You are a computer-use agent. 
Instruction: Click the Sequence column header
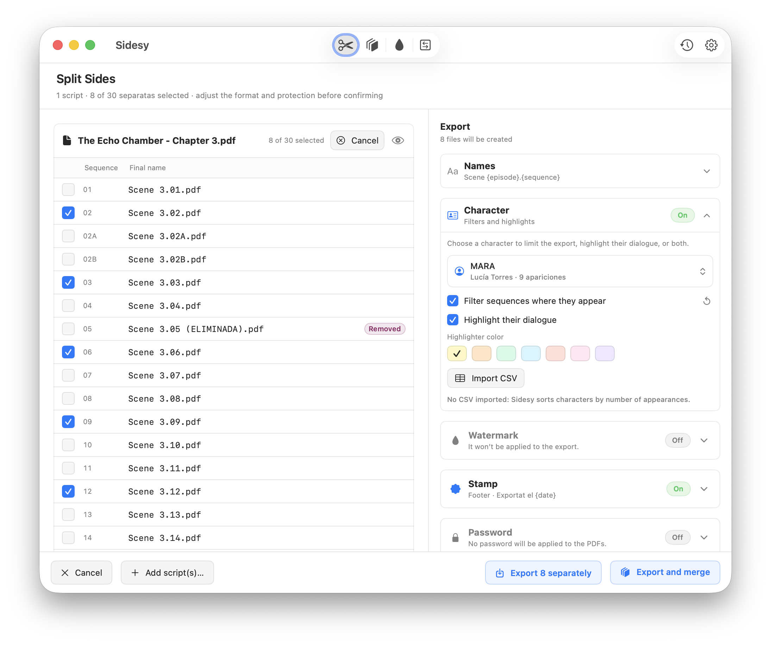tap(101, 167)
